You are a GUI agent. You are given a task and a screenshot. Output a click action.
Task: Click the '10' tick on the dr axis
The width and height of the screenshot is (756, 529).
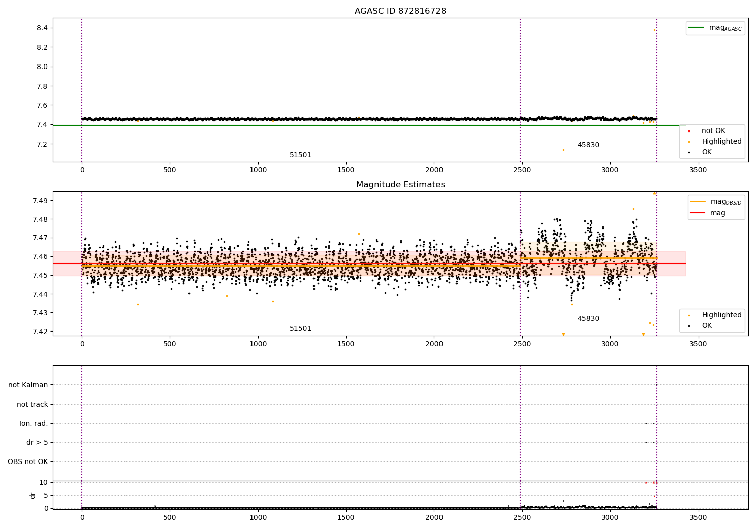(43, 482)
